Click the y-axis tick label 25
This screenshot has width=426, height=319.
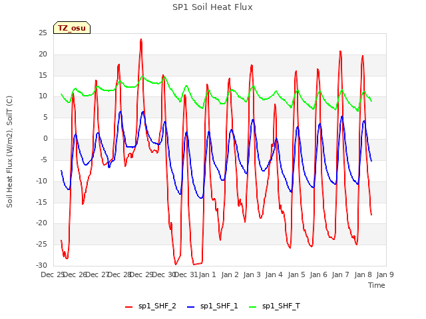[x=43, y=33]
